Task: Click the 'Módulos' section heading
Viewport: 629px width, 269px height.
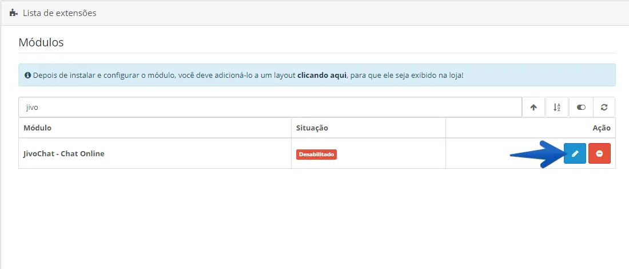Action: tap(41, 42)
